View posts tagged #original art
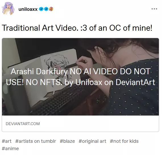The height and width of the screenshot is (155, 162). point(92,141)
